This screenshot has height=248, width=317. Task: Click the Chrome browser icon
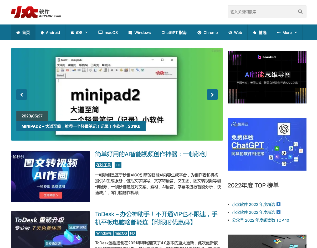[x=199, y=33]
